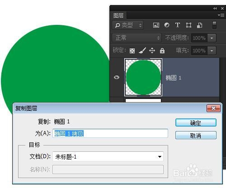Close the Layers panel

222,9
